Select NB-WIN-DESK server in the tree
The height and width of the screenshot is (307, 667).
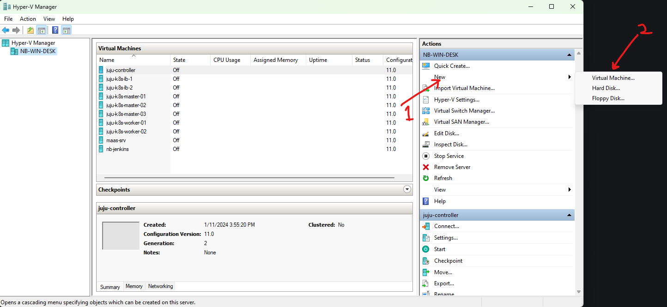click(x=37, y=51)
